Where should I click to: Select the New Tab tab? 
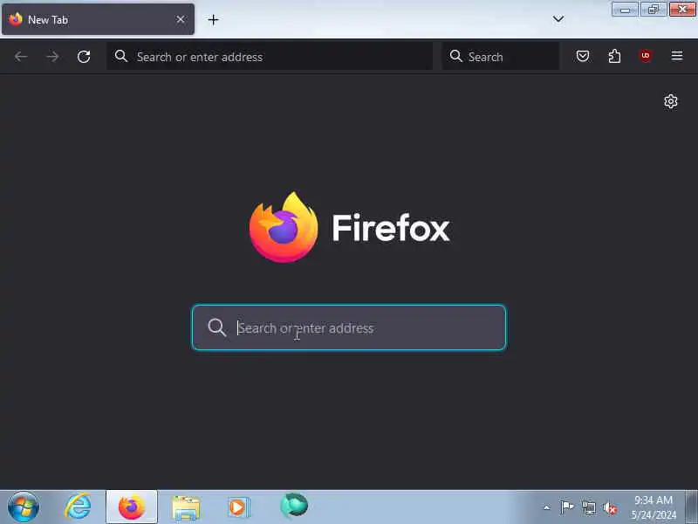pos(98,19)
